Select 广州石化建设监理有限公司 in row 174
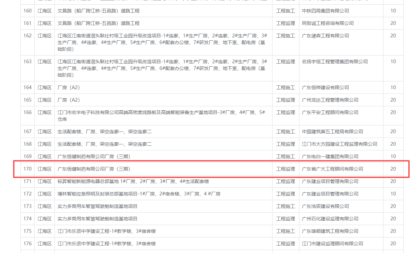 coord(330,219)
